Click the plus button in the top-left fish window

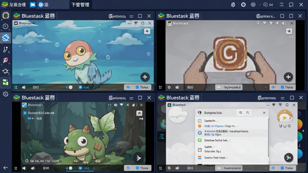coord(145,77)
